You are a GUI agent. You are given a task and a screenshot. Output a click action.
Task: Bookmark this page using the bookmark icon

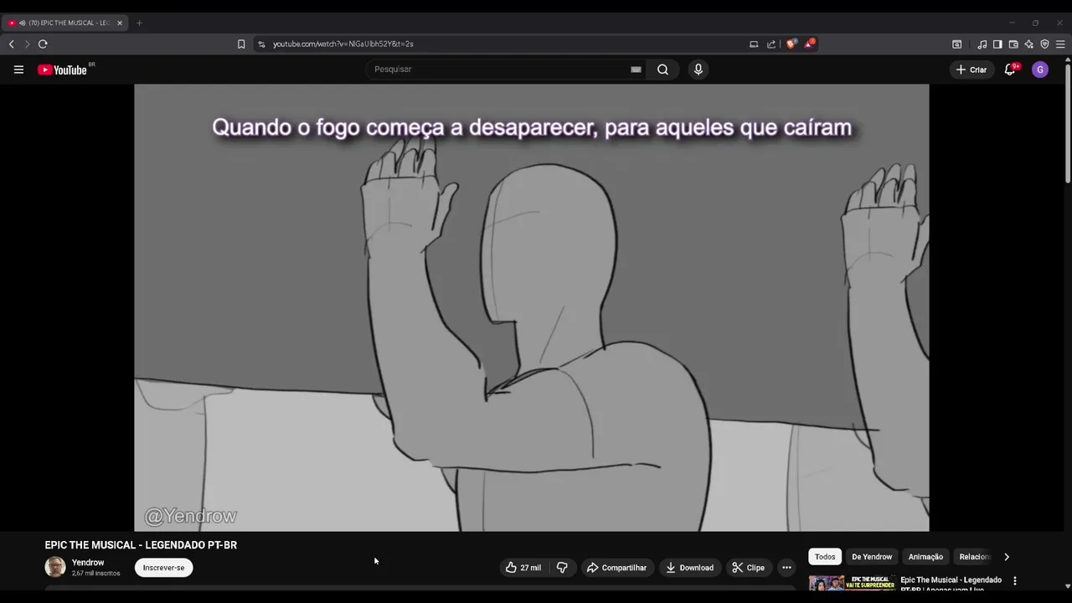point(241,44)
